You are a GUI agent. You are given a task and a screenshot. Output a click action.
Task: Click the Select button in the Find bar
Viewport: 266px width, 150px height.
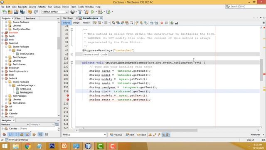pos(141,135)
